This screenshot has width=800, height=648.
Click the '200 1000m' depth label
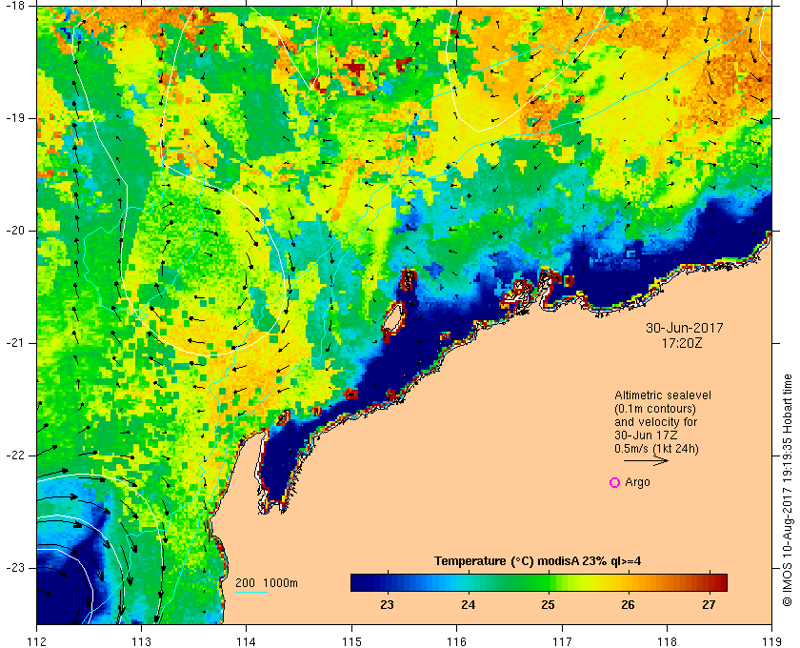coord(267,583)
